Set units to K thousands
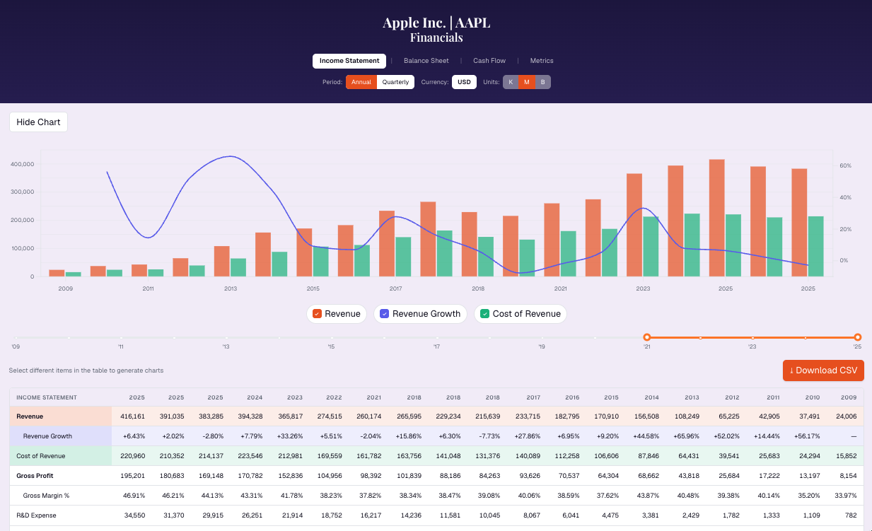The width and height of the screenshot is (872, 531). [x=511, y=82]
